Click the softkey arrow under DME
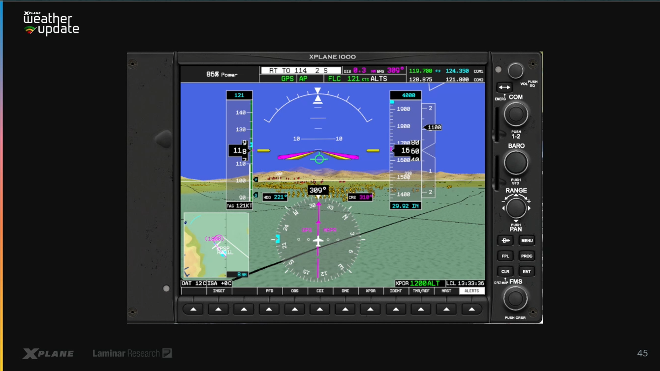Screen dimensions: 660x371 click(346, 309)
